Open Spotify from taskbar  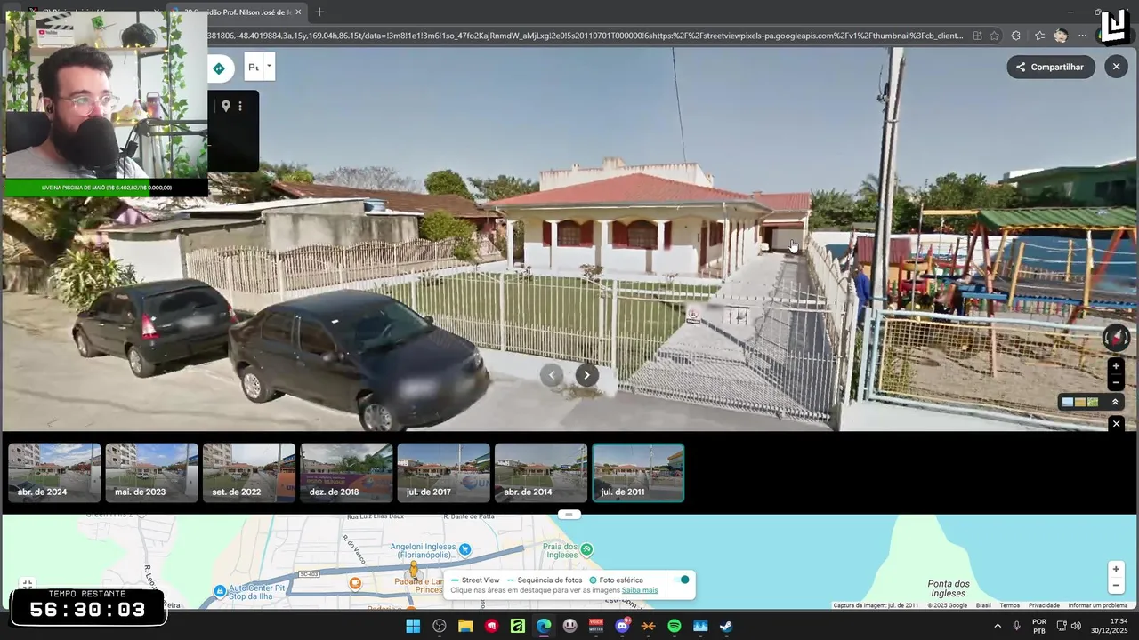[x=675, y=626]
